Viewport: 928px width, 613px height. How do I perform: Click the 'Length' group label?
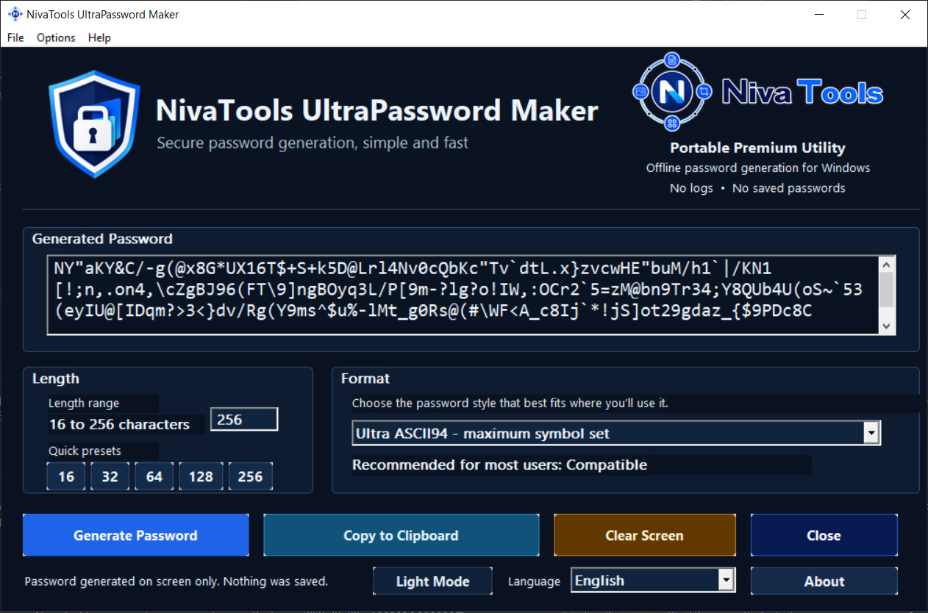tap(55, 379)
